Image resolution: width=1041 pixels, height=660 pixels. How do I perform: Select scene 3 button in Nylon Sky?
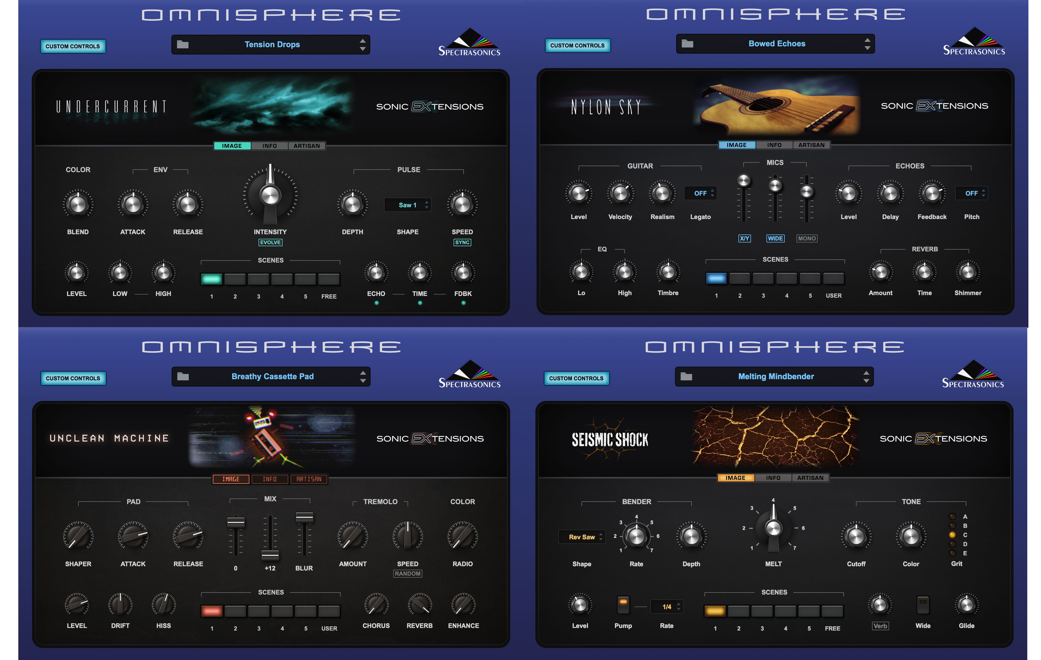pos(763,278)
